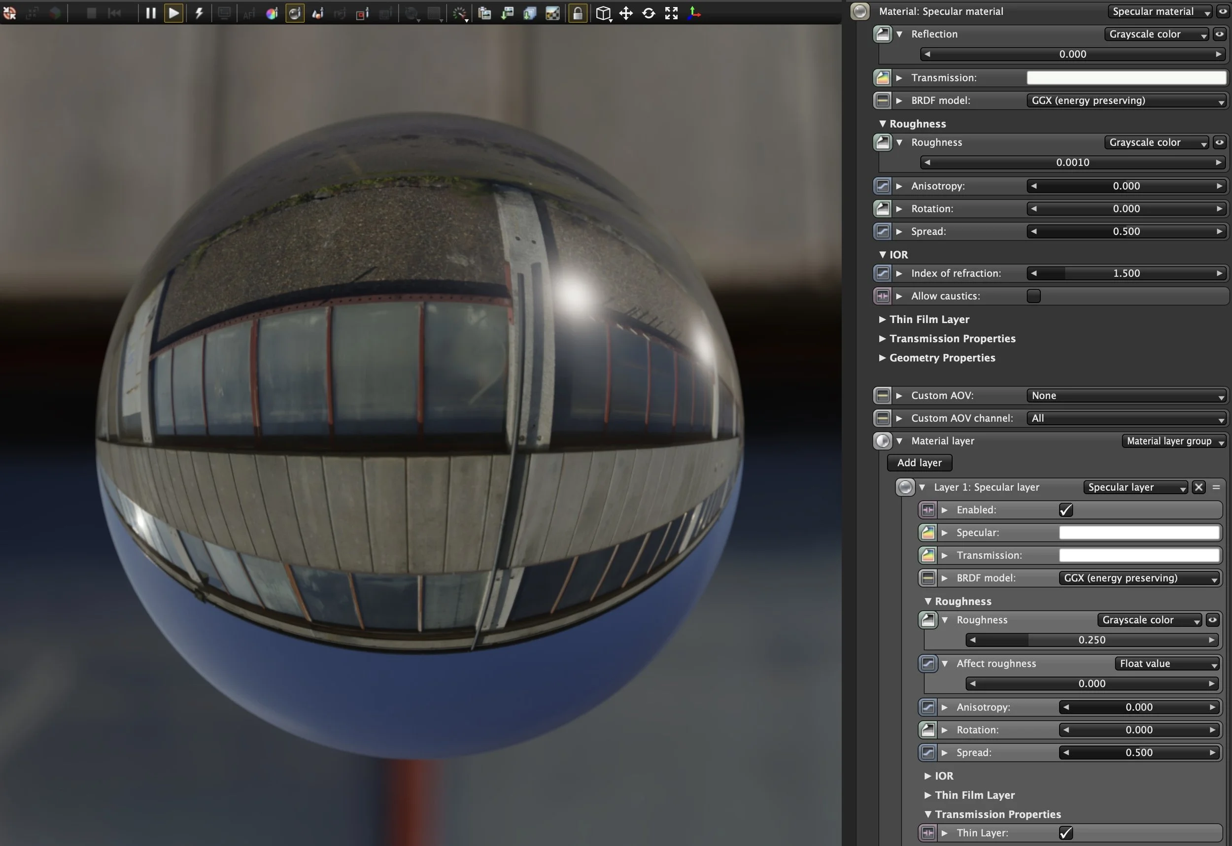Disable the Thin Layer checkbox
This screenshot has height=846, width=1232.
1065,833
